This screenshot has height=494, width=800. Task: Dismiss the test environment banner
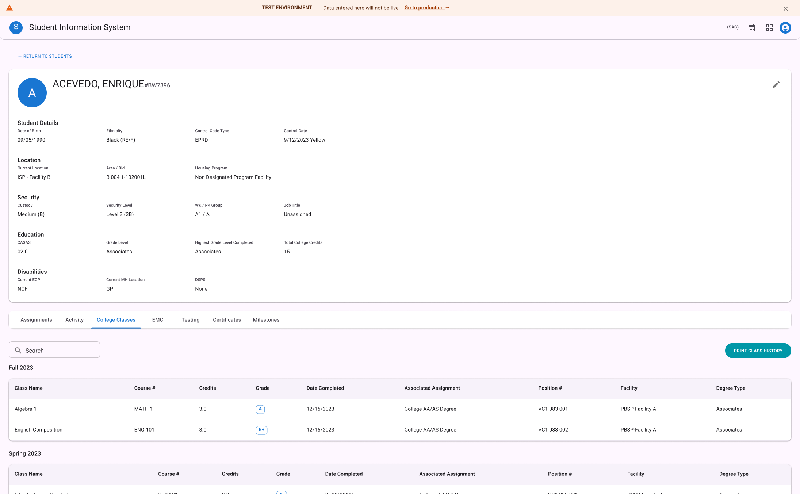[x=786, y=9]
